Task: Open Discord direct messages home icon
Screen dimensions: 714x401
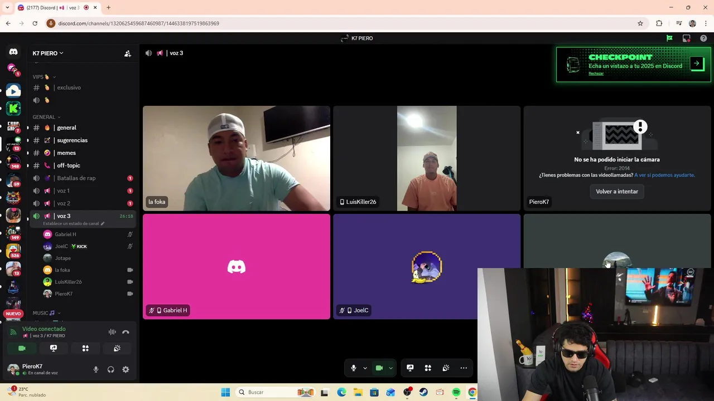Action: point(13,52)
